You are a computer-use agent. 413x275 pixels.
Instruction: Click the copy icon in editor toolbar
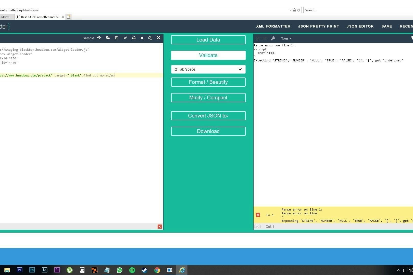[150, 38]
